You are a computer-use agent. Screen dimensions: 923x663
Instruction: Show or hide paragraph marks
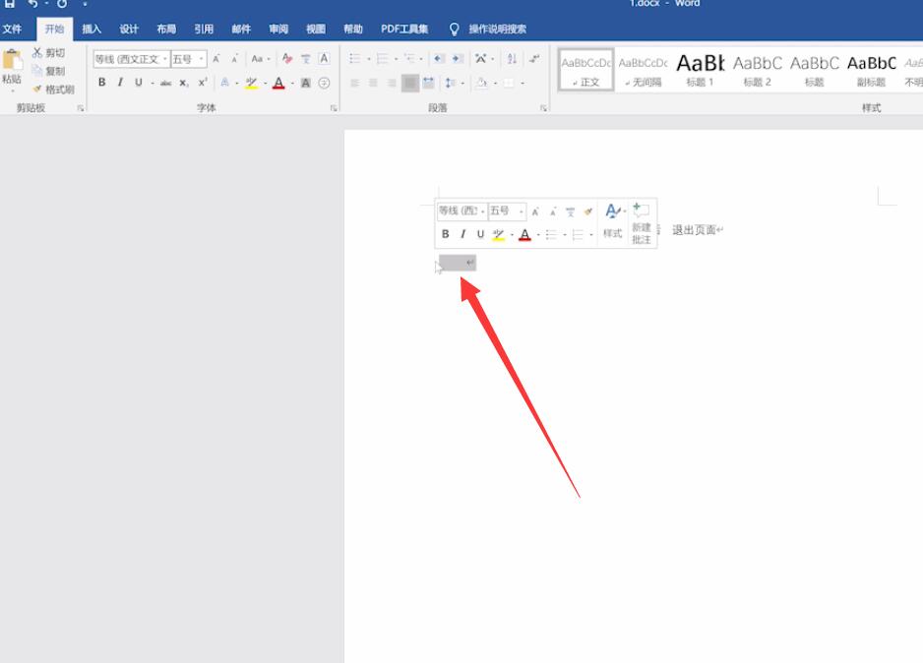tap(534, 58)
